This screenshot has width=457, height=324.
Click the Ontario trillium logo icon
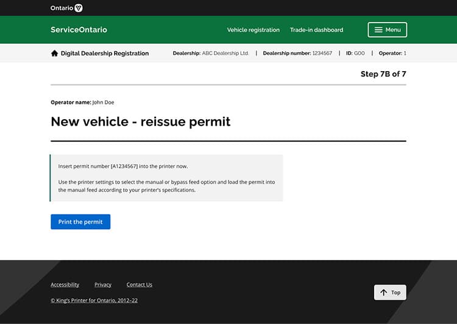coord(79,8)
